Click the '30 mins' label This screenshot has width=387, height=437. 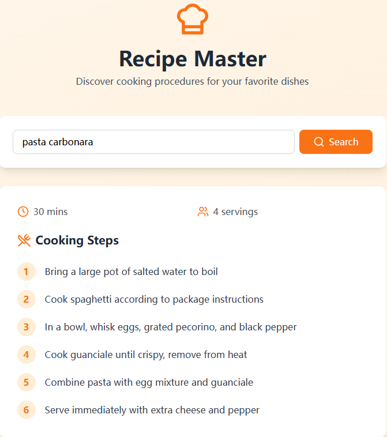(51, 212)
